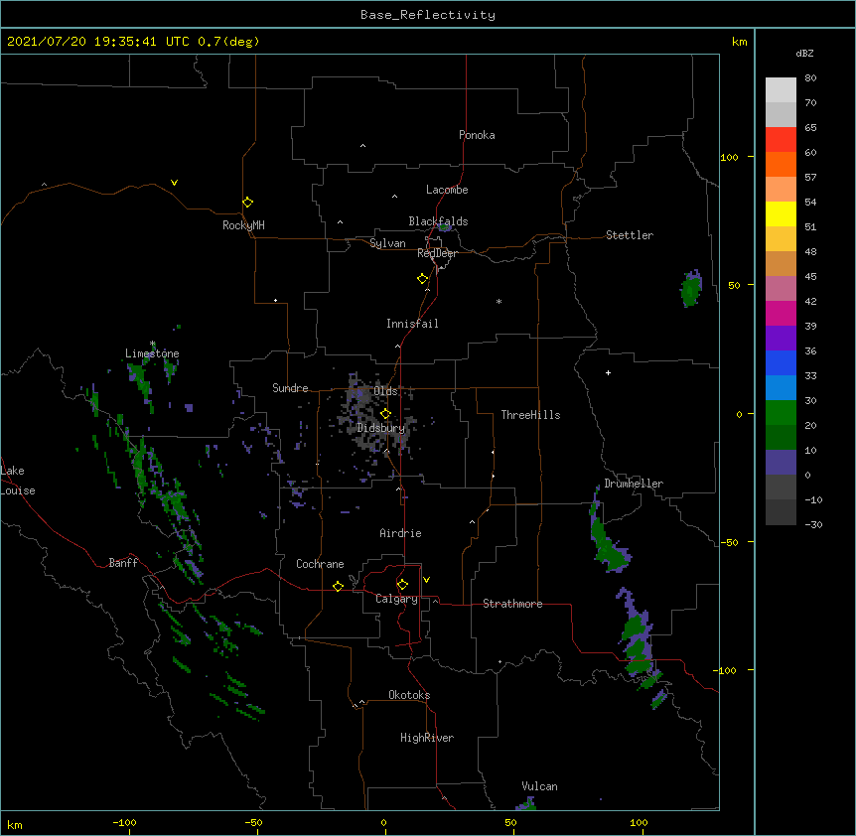
Task: Click the Calgary city label
Action: click(x=396, y=599)
